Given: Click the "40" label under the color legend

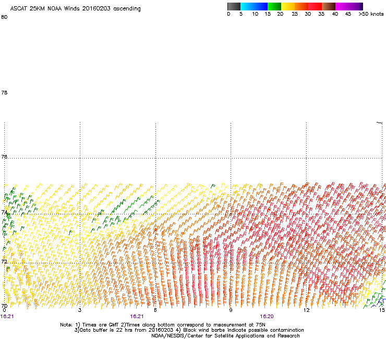Looking at the screenshot, I should [x=335, y=14].
